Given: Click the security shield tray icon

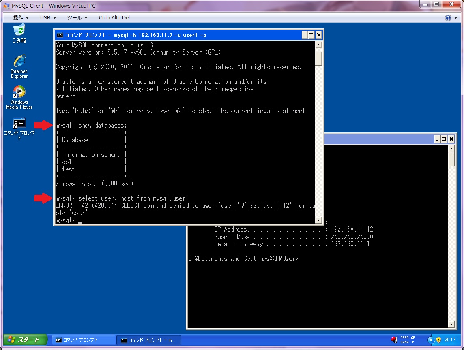Looking at the screenshot, I should click(x=438, y=340).
